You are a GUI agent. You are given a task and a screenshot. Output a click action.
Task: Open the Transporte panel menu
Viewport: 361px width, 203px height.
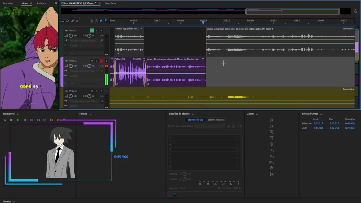[x=17, y=114]
